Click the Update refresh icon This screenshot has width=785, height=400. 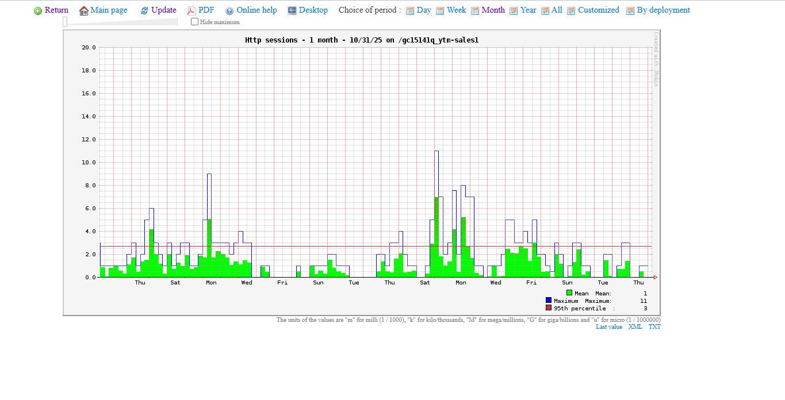[x=144, y=11]
